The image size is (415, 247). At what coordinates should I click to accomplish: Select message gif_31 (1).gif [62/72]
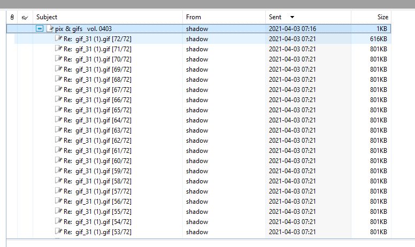[x=104, y=141]
